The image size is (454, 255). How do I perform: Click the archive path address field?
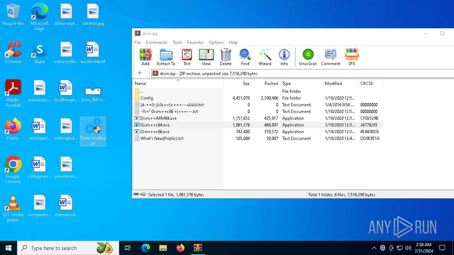point(303,73)
